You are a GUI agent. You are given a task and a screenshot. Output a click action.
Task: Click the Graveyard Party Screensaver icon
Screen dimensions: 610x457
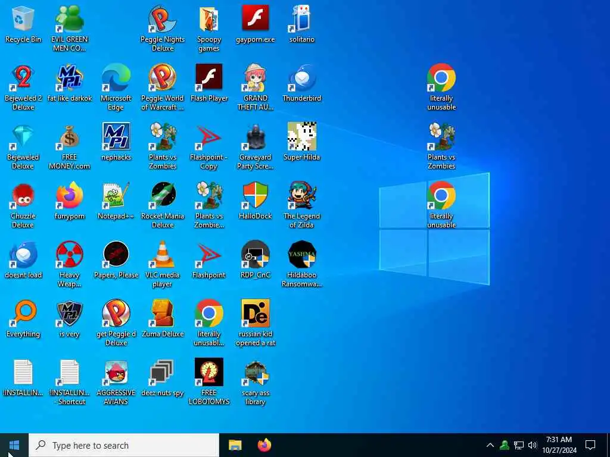[255, 136]
